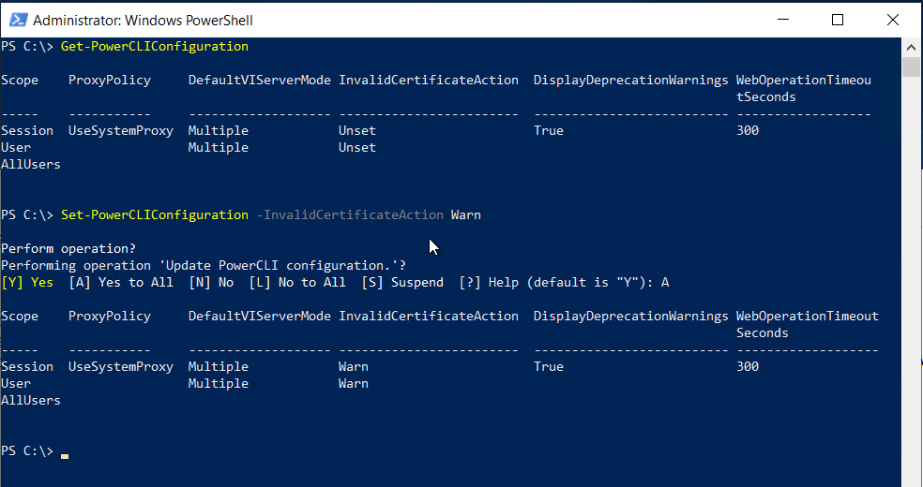Click the Set-PowerCLIConfiguration command text
This screenshot has width=923, height=487.
click(x=155, y=214)
